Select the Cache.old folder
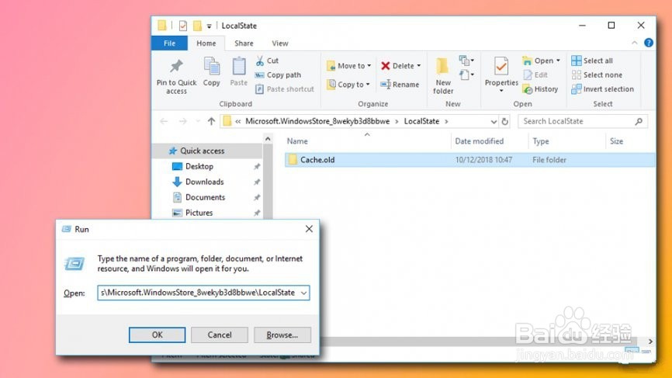Image resolution: width=672 pixels, height=378 pixels. 469,160
